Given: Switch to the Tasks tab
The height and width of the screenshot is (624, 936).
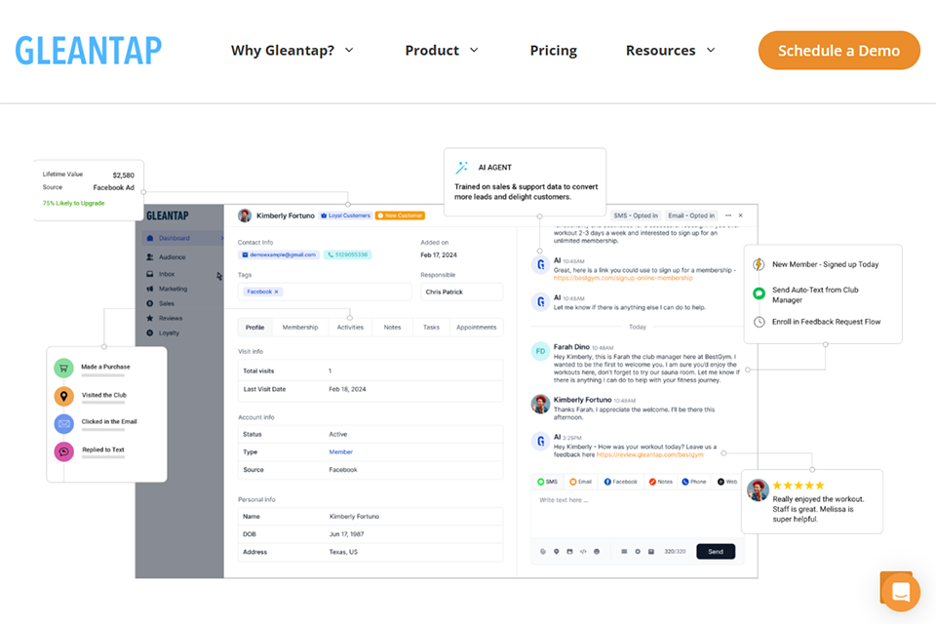Looking at the screenshot, I should [x=431, y=328].
